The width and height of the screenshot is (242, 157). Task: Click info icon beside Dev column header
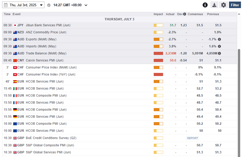(x=185, y=14)
